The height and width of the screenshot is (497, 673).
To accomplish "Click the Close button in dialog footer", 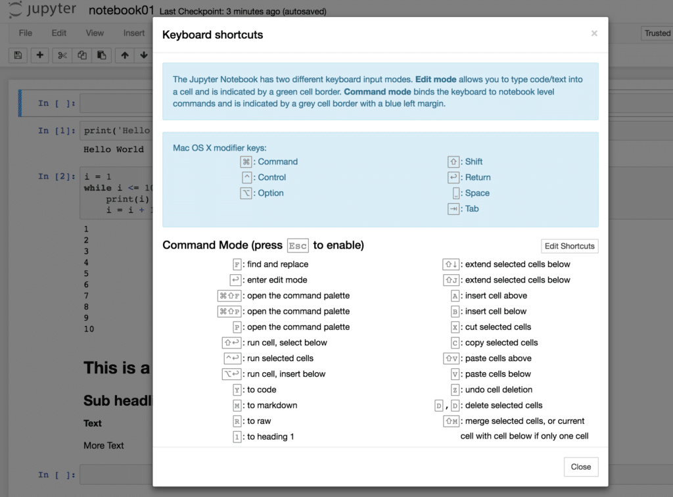I will click(x=581, y=467).
